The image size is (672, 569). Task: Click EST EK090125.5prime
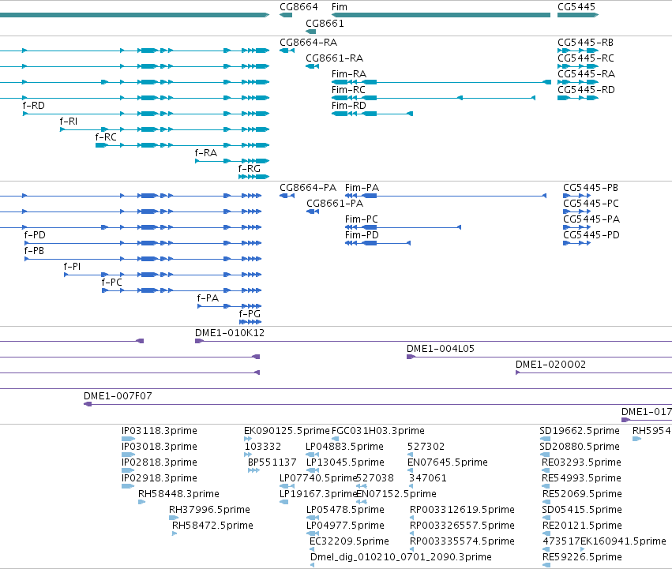tap(287, 432)
